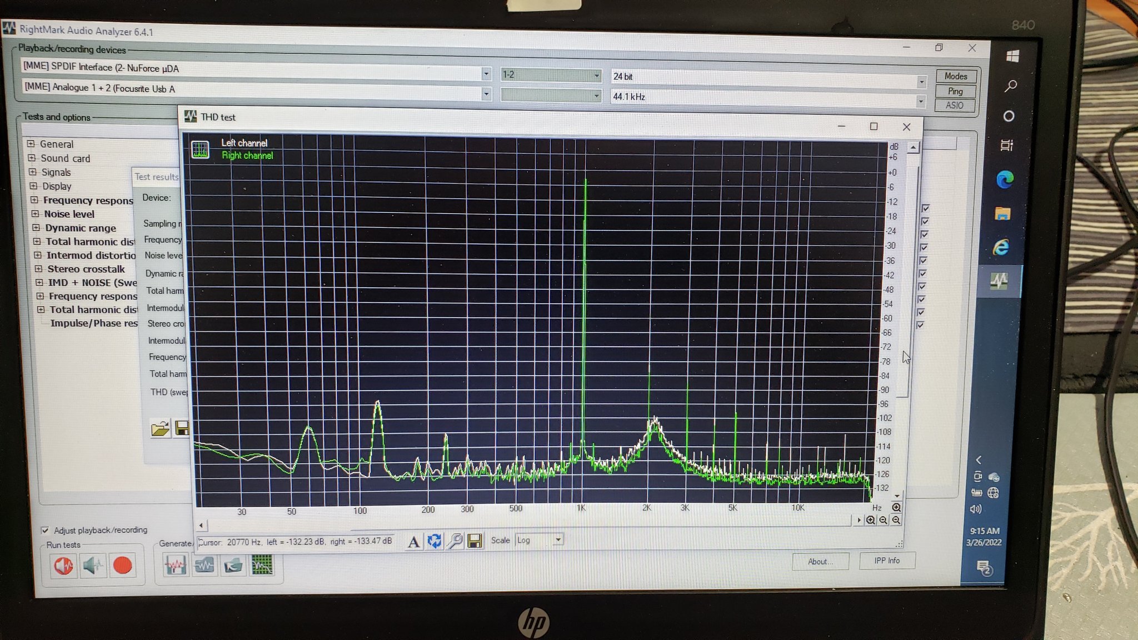Expand the Signals tree node
Screen dimensions: 1138x640
[x=32, y=172]
